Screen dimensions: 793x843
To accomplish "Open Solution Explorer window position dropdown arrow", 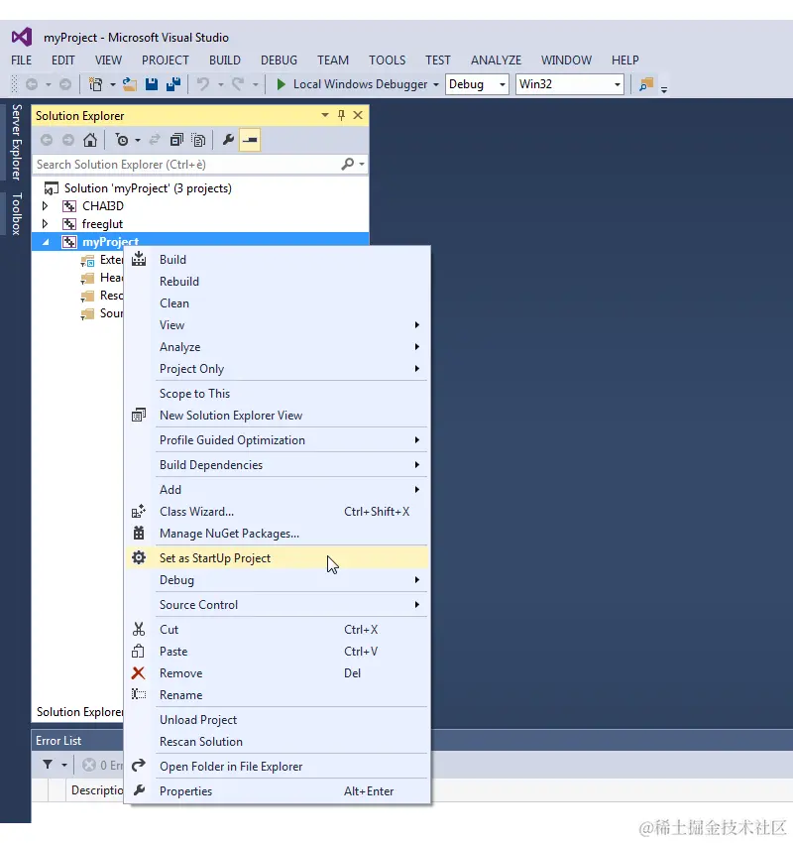I will click(325, 116).
